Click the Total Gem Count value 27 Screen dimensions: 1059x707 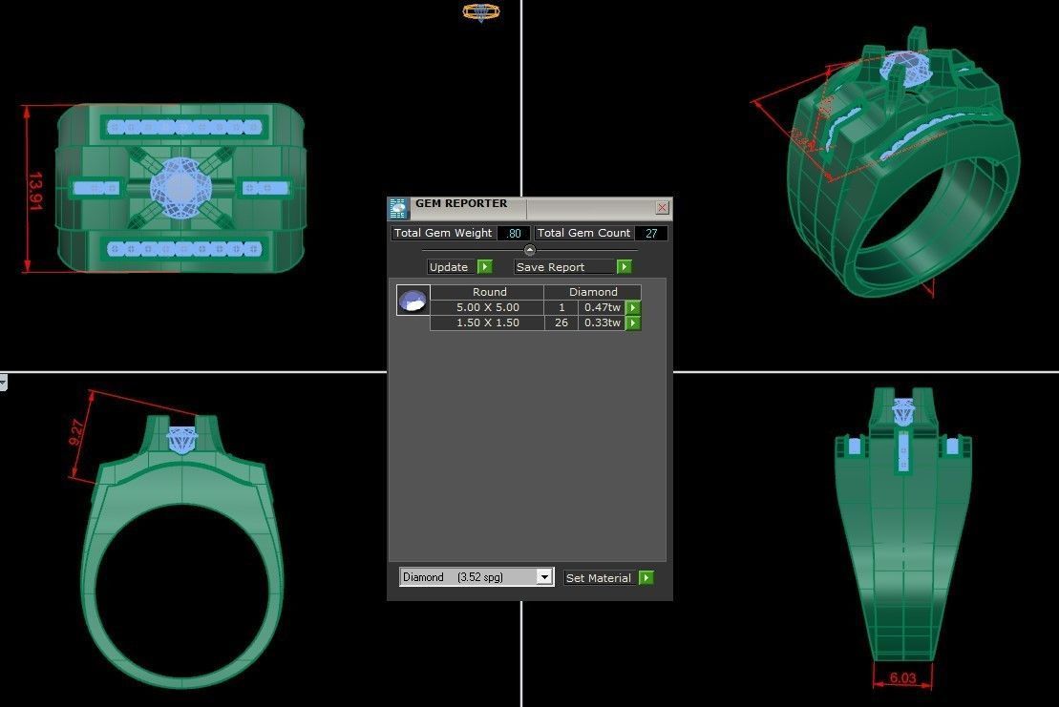pos(651,234)
